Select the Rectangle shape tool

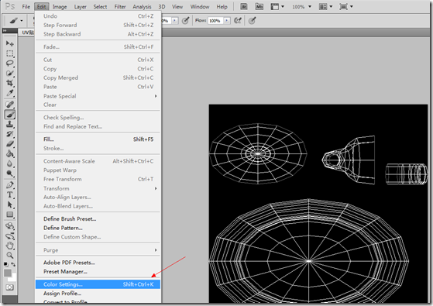coord(9,215)
